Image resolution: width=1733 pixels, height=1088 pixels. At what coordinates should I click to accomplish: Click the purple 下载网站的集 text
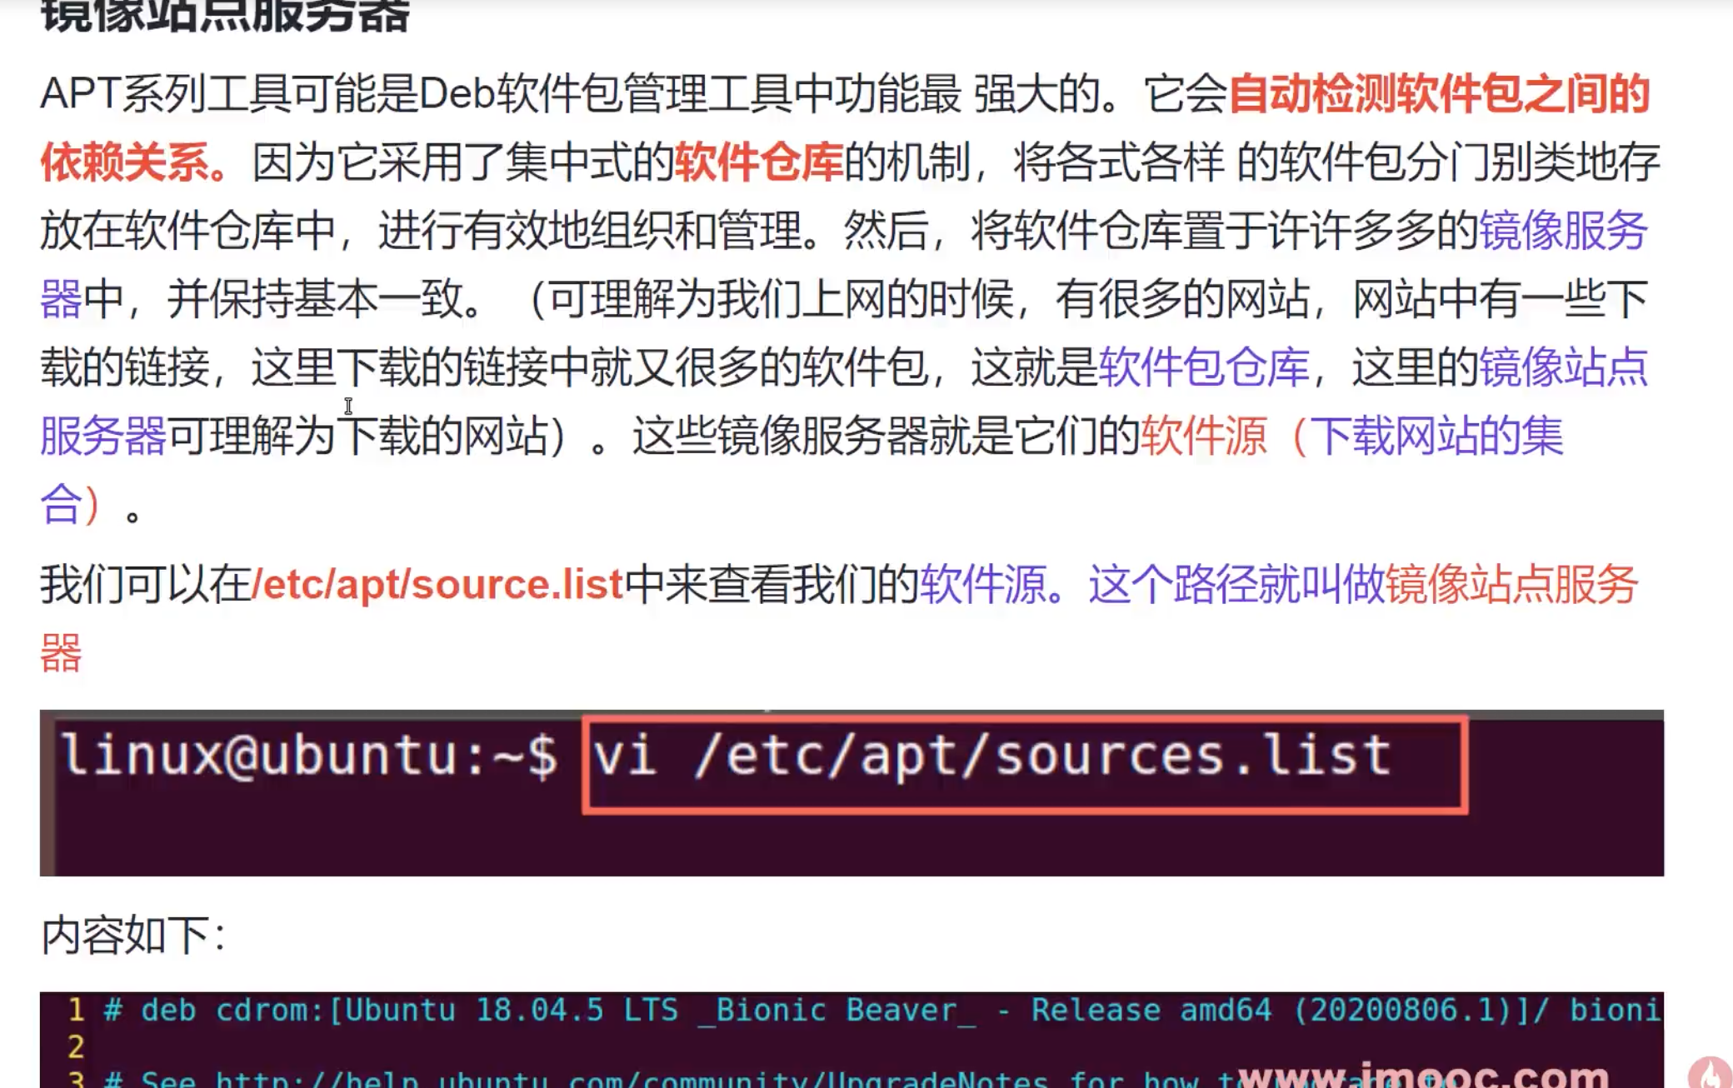click(x=1437, y=435)
